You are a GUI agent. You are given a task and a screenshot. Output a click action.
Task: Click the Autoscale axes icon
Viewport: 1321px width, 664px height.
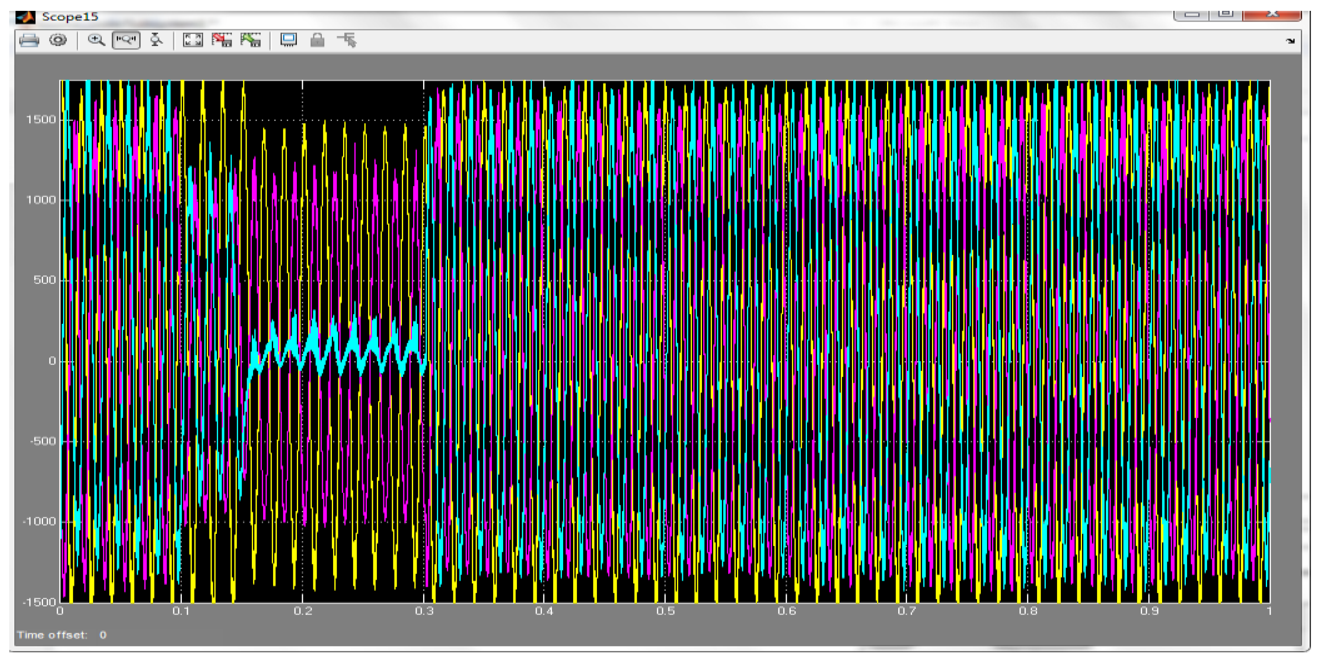point(193,40)
